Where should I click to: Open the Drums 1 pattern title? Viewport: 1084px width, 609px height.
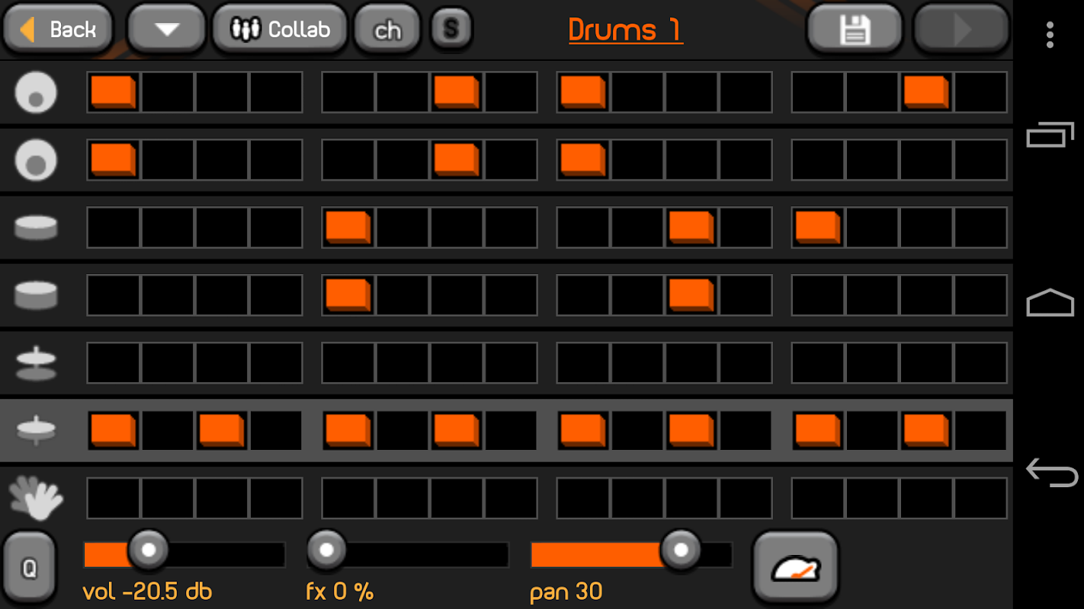(x=625, y=30)
